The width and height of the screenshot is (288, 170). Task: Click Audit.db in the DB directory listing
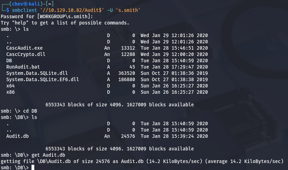17,136
